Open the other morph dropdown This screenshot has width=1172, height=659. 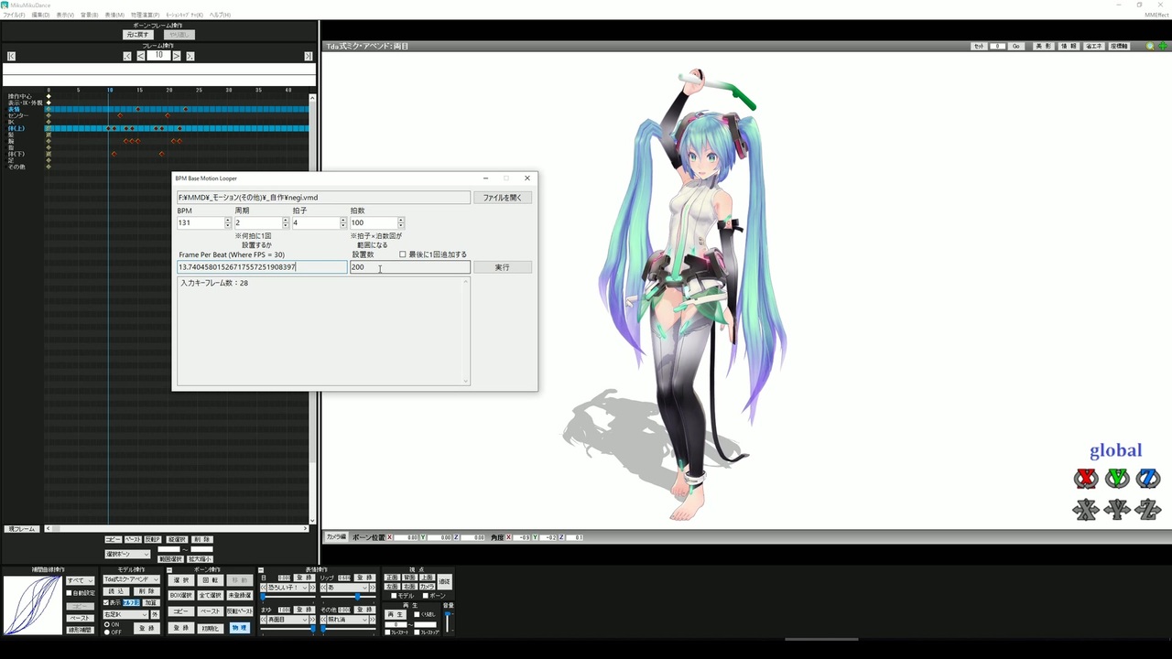(348, 620)
